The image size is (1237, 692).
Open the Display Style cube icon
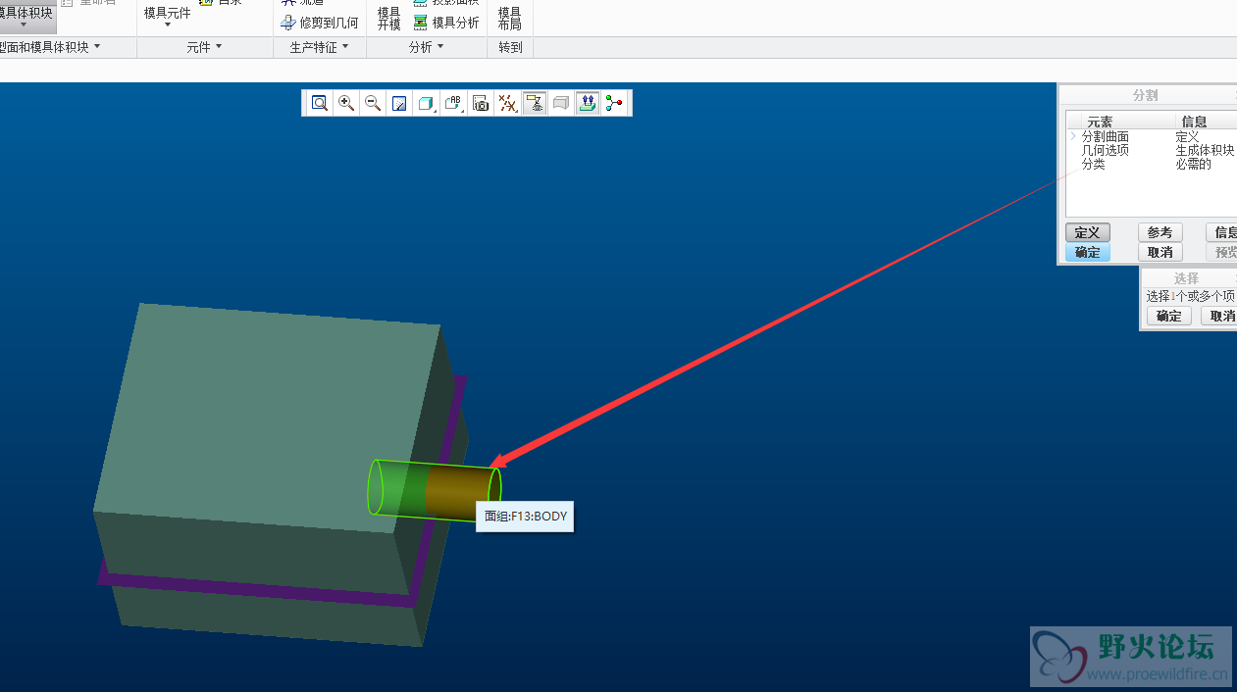426,103
